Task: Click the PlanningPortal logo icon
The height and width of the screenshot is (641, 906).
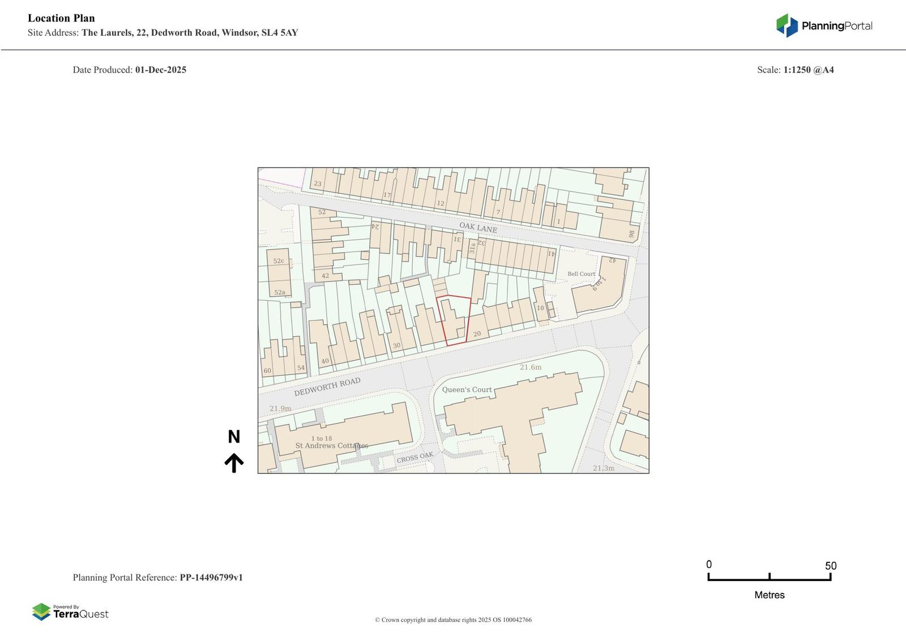Action: [787, 25]
